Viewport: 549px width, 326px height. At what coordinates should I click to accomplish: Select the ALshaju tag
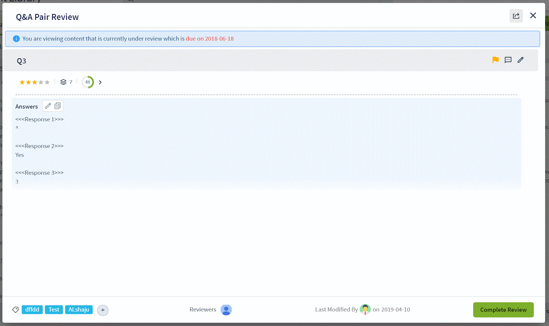[79, 310]
